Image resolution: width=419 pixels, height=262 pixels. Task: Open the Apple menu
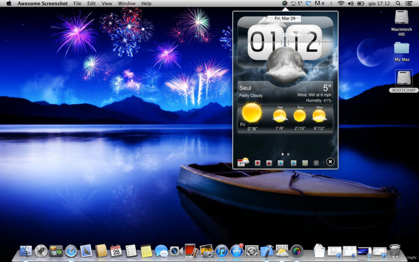[8, 4]
